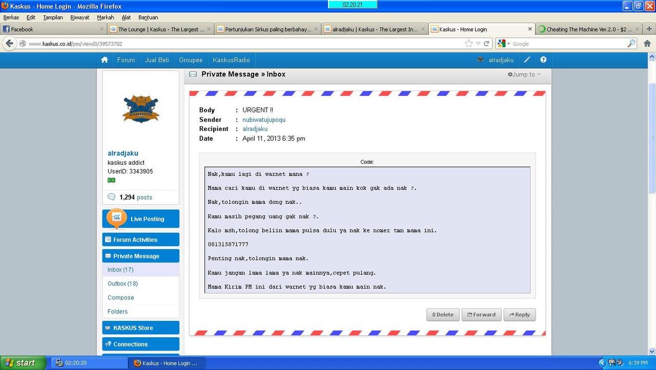Click the Live Posting button

coord(141,219)
